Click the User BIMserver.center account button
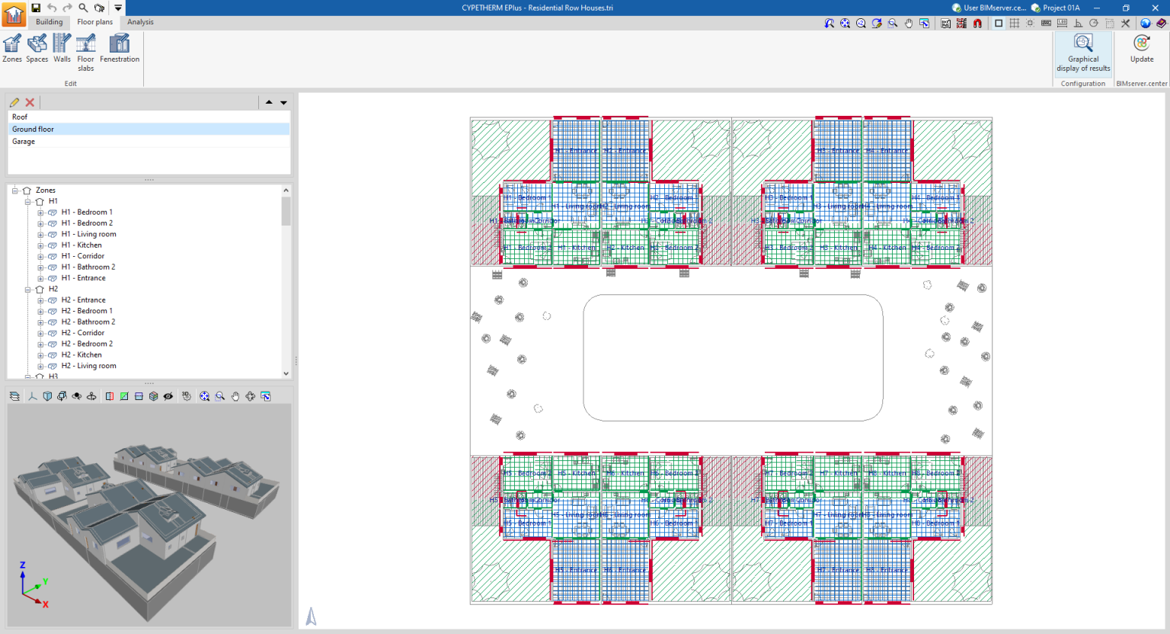 coord(989,8)
